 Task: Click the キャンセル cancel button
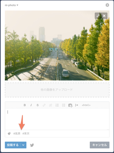[x=100, y=145]
